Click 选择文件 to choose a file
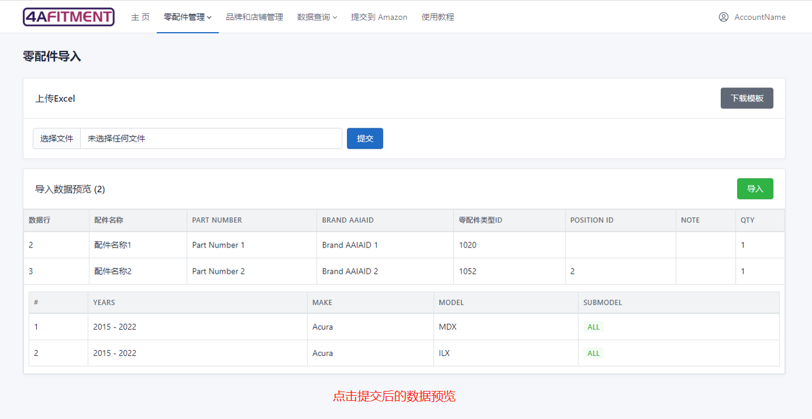The height and width of the screenshot is (419, 812). tap(57, 138)
